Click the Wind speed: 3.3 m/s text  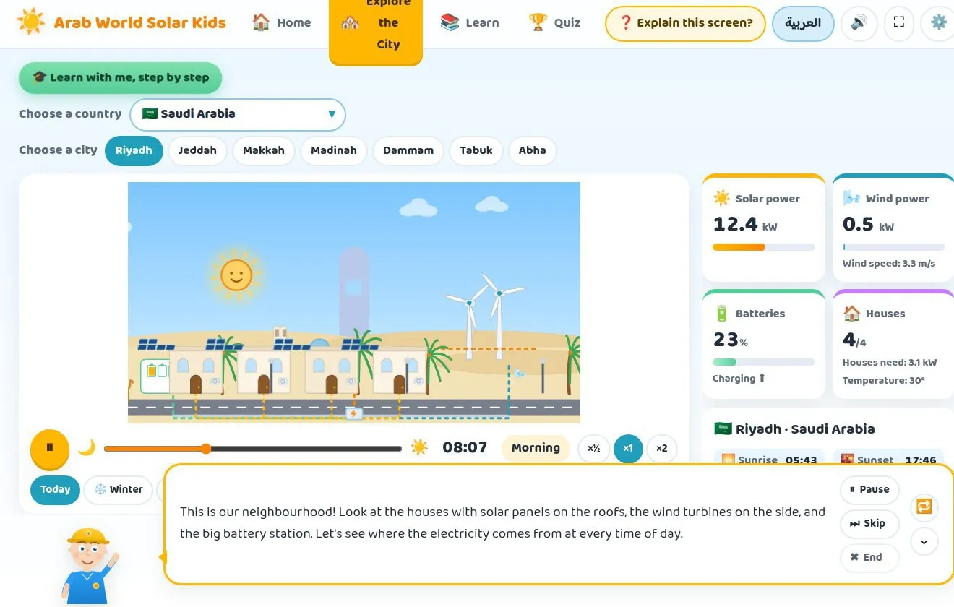click(889, 264)
